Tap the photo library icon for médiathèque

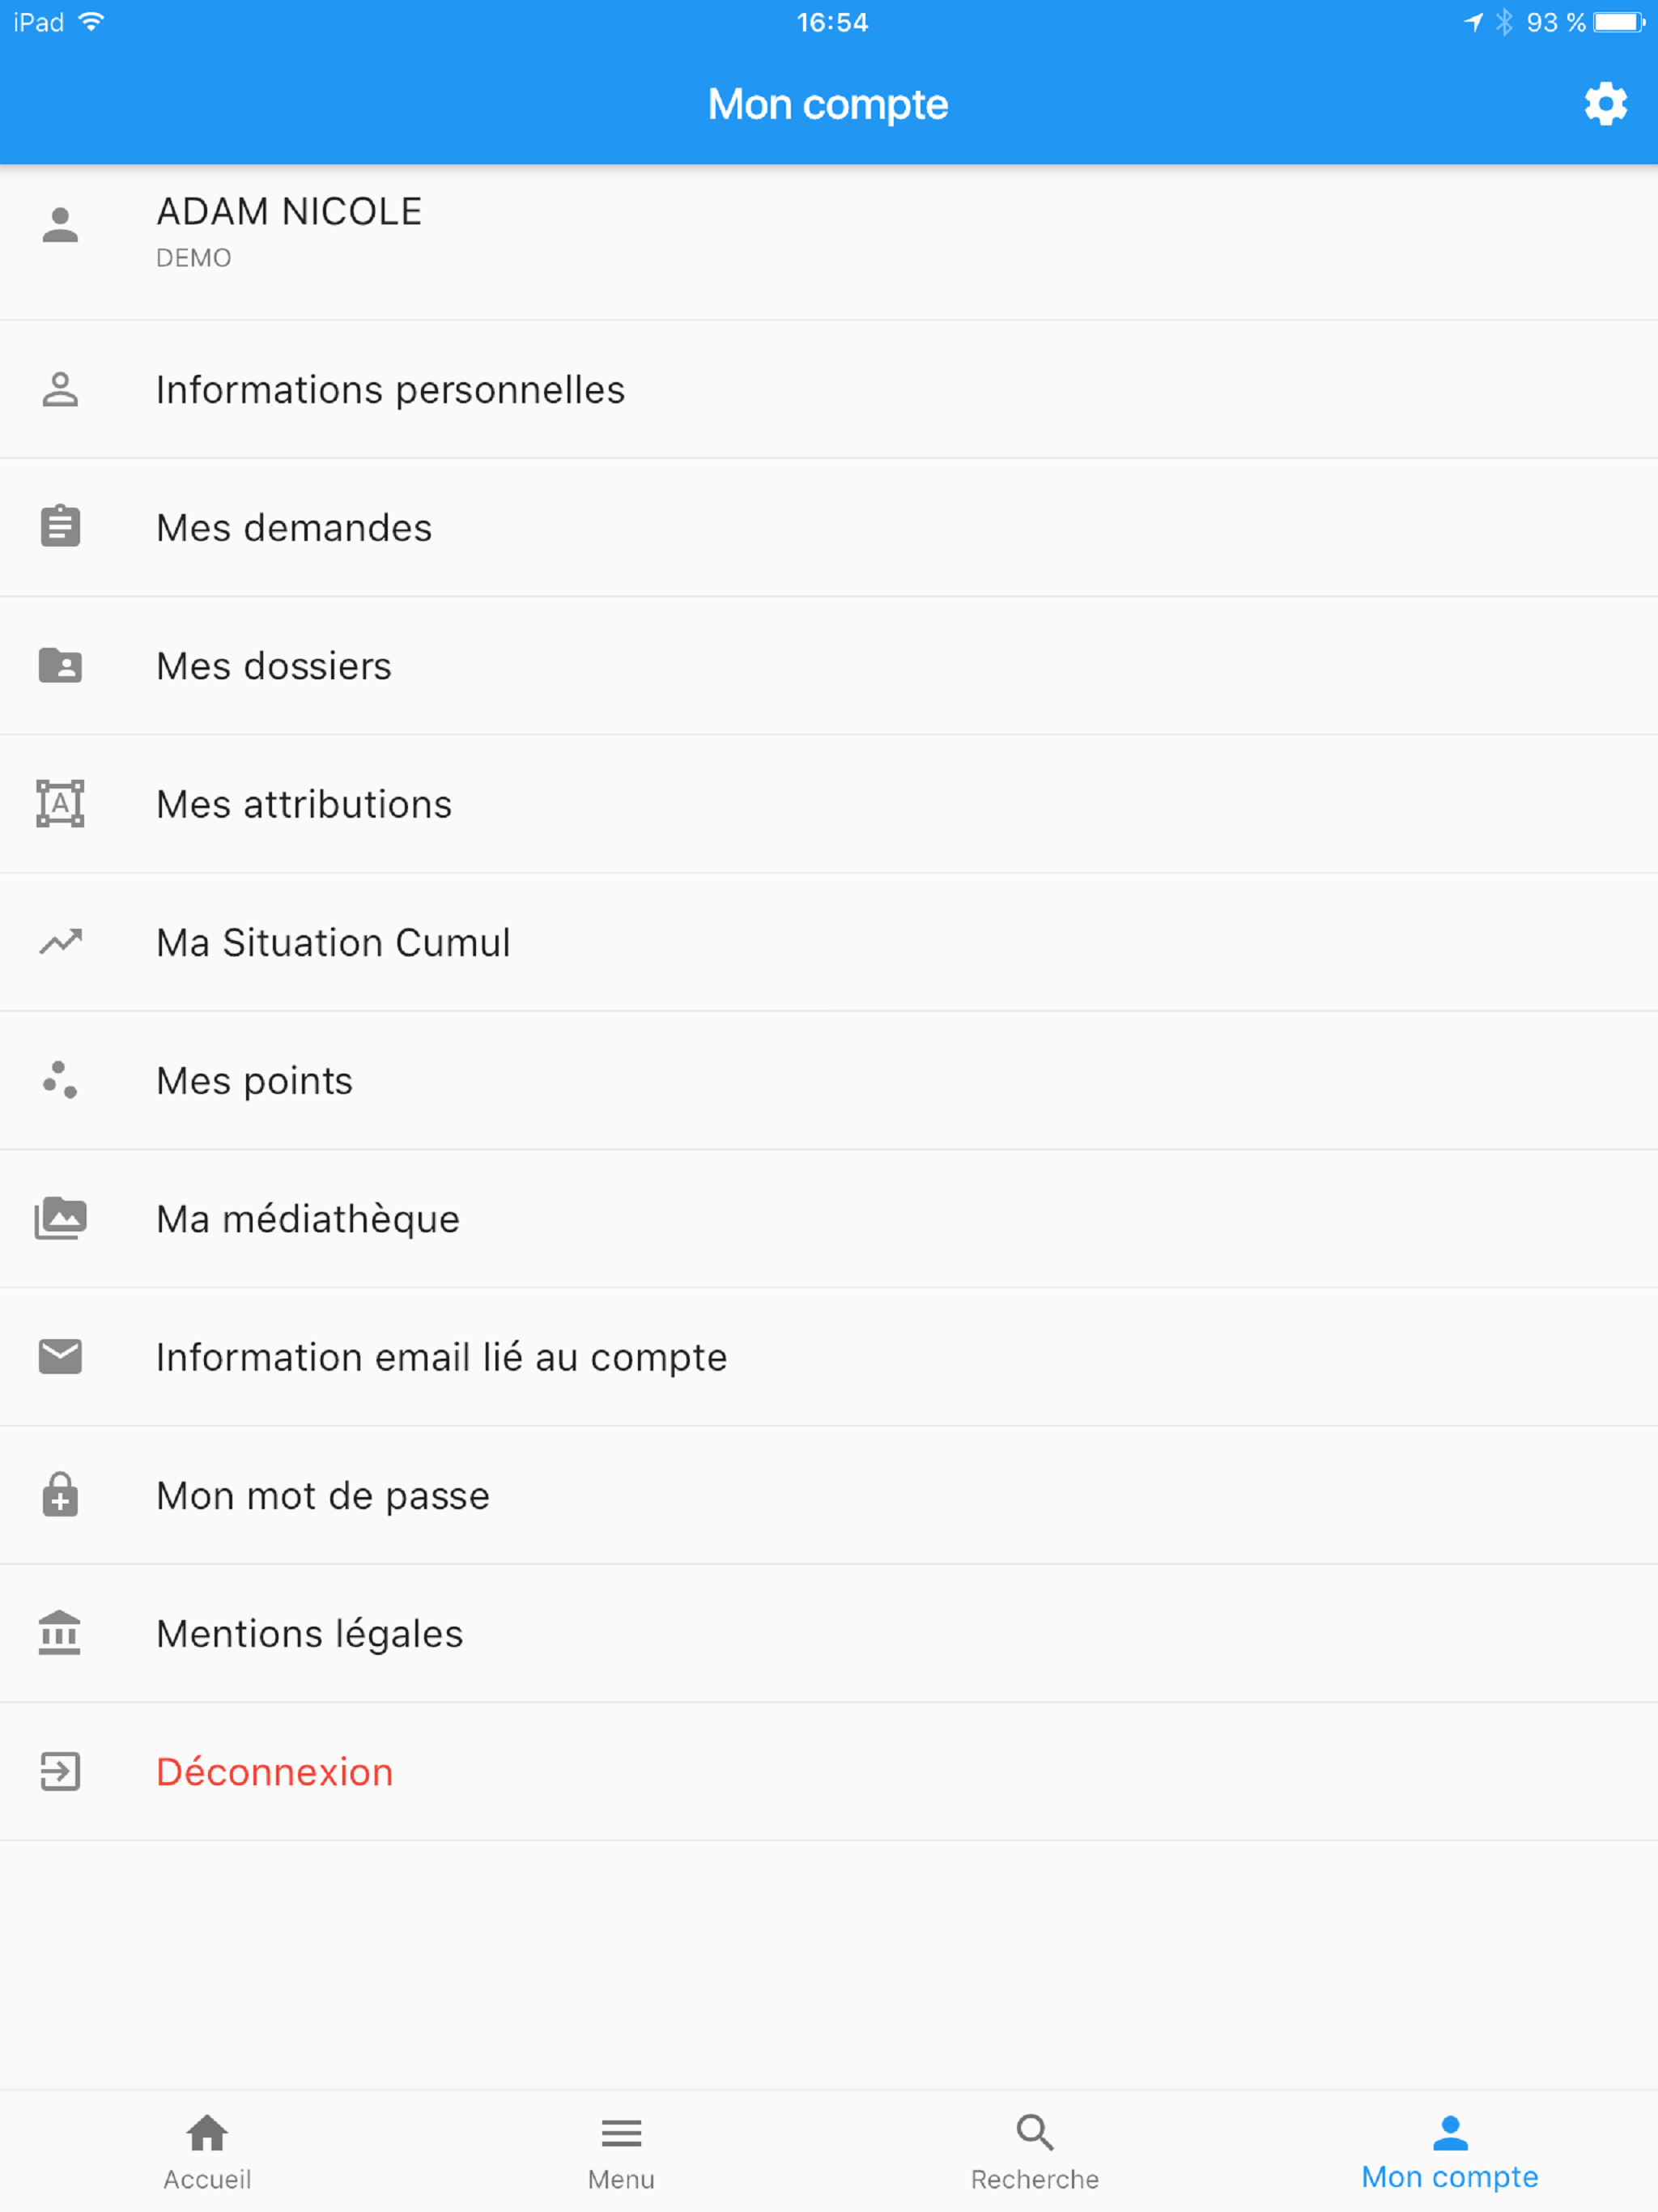click(60, 1218)
